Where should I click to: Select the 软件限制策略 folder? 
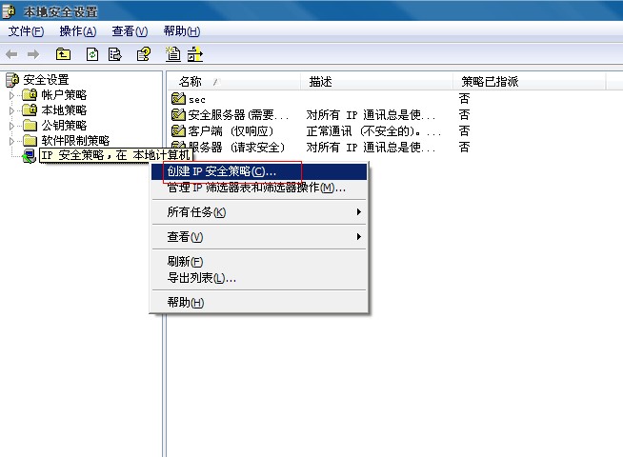click(75, 141)
